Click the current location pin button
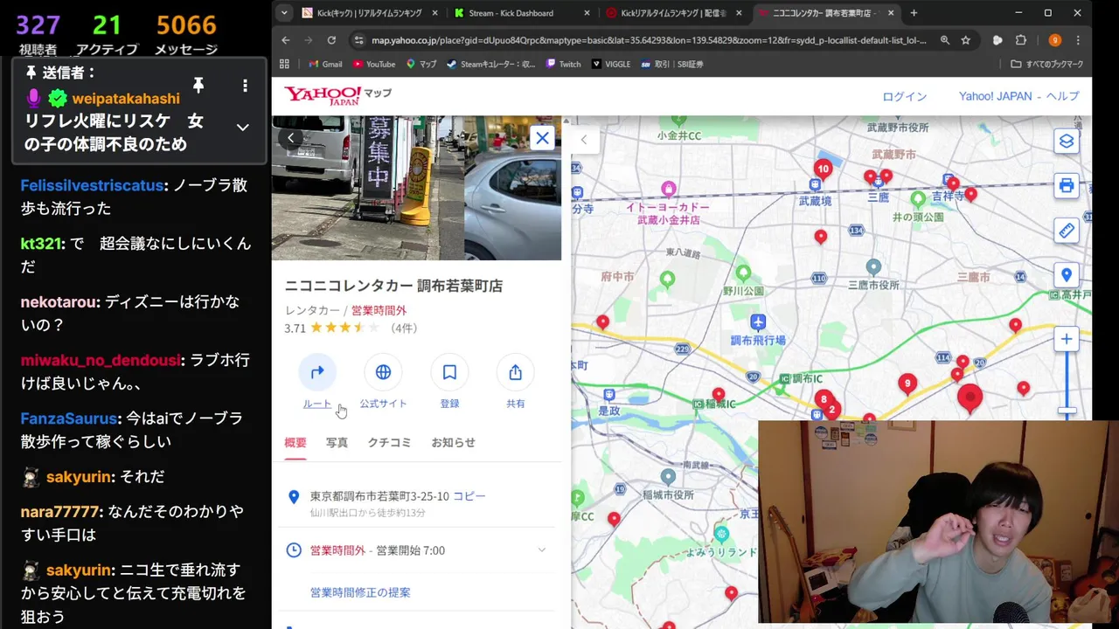1119x629 pixels. tap(1066, 275)
